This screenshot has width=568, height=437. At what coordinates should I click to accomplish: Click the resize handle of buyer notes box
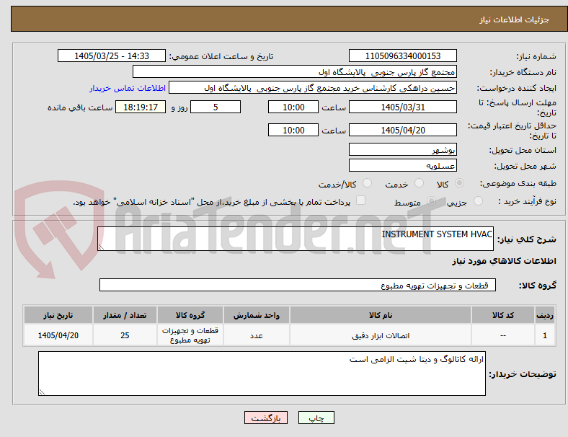coord(42,392)
